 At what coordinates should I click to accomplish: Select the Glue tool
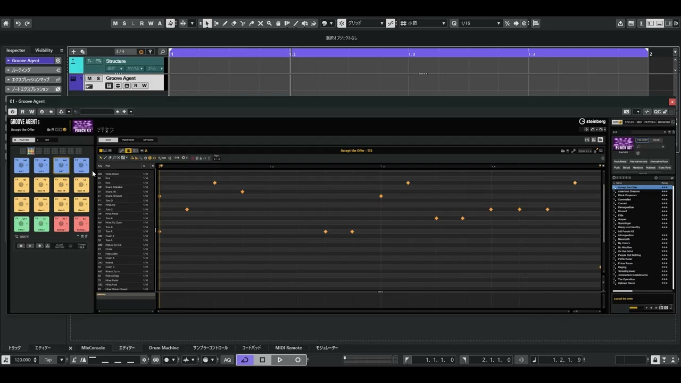coord(252,23)
